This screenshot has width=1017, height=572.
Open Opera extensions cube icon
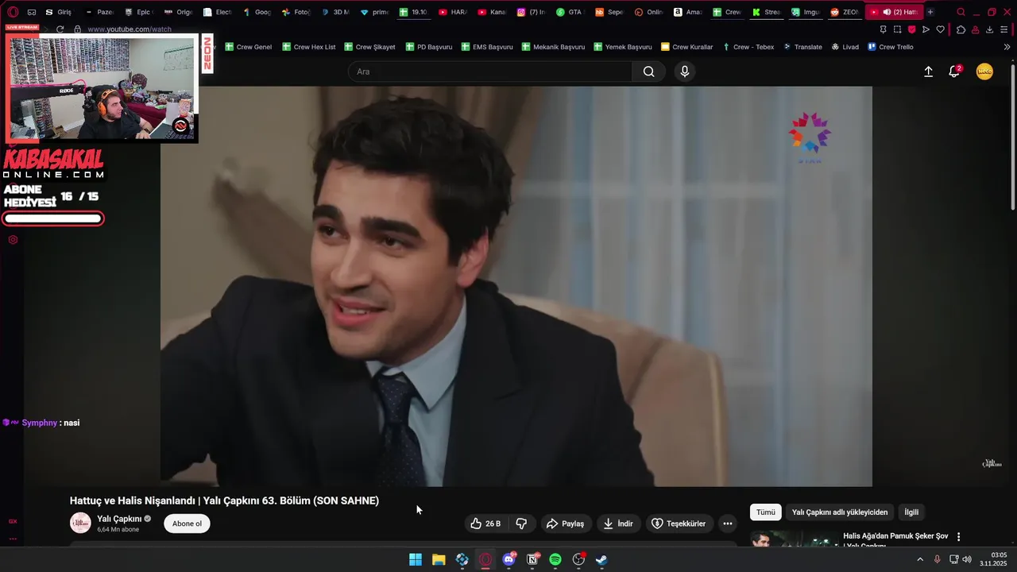961,29
